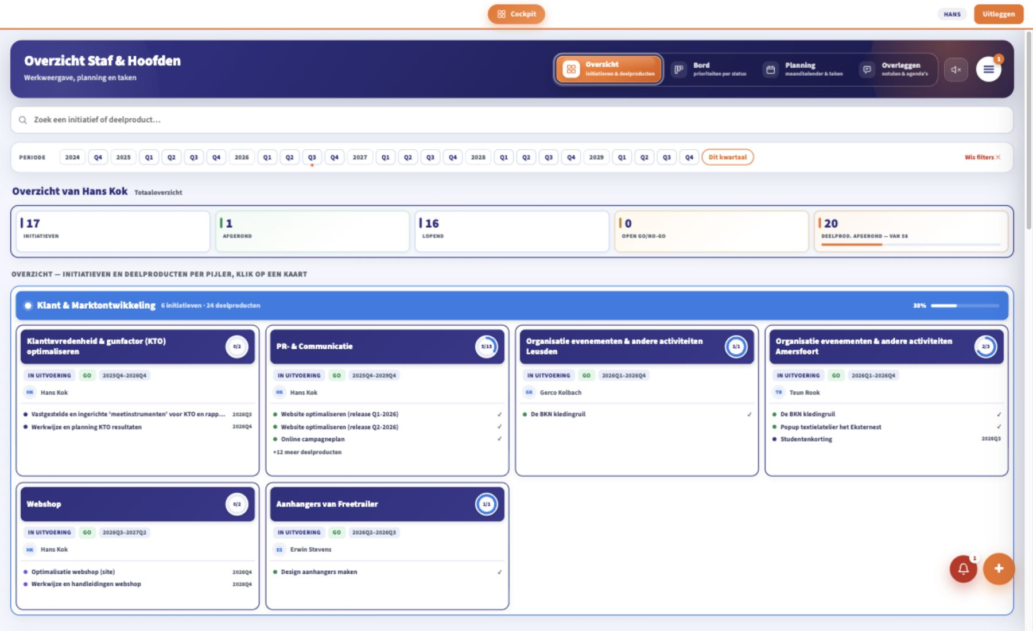Open the hamburger menu icon
This screenshot has width=1033, height=631.
coord(988,69)
